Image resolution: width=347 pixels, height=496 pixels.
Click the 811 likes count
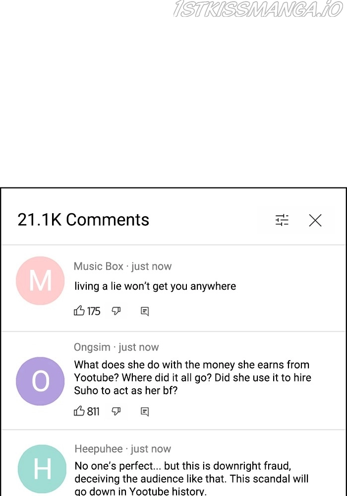pos(93,412)
